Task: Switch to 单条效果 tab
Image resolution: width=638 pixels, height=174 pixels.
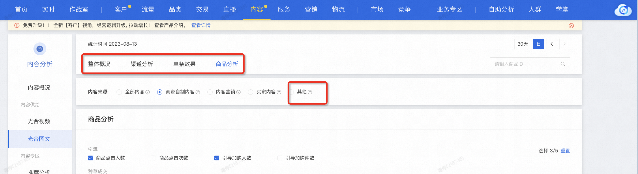Action: coord(184,64)
